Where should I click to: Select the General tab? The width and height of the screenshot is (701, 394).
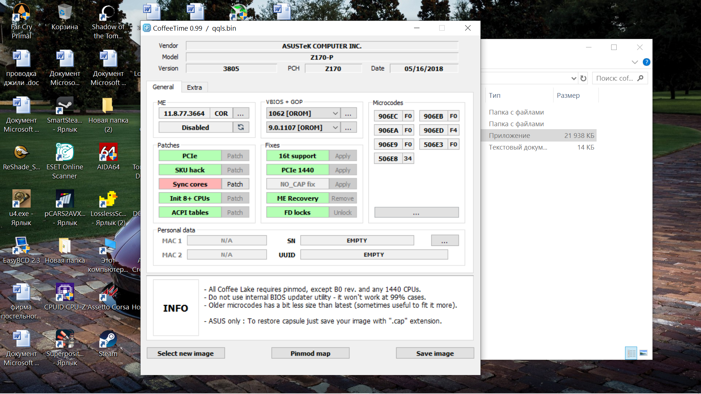[x=163, y=87]
